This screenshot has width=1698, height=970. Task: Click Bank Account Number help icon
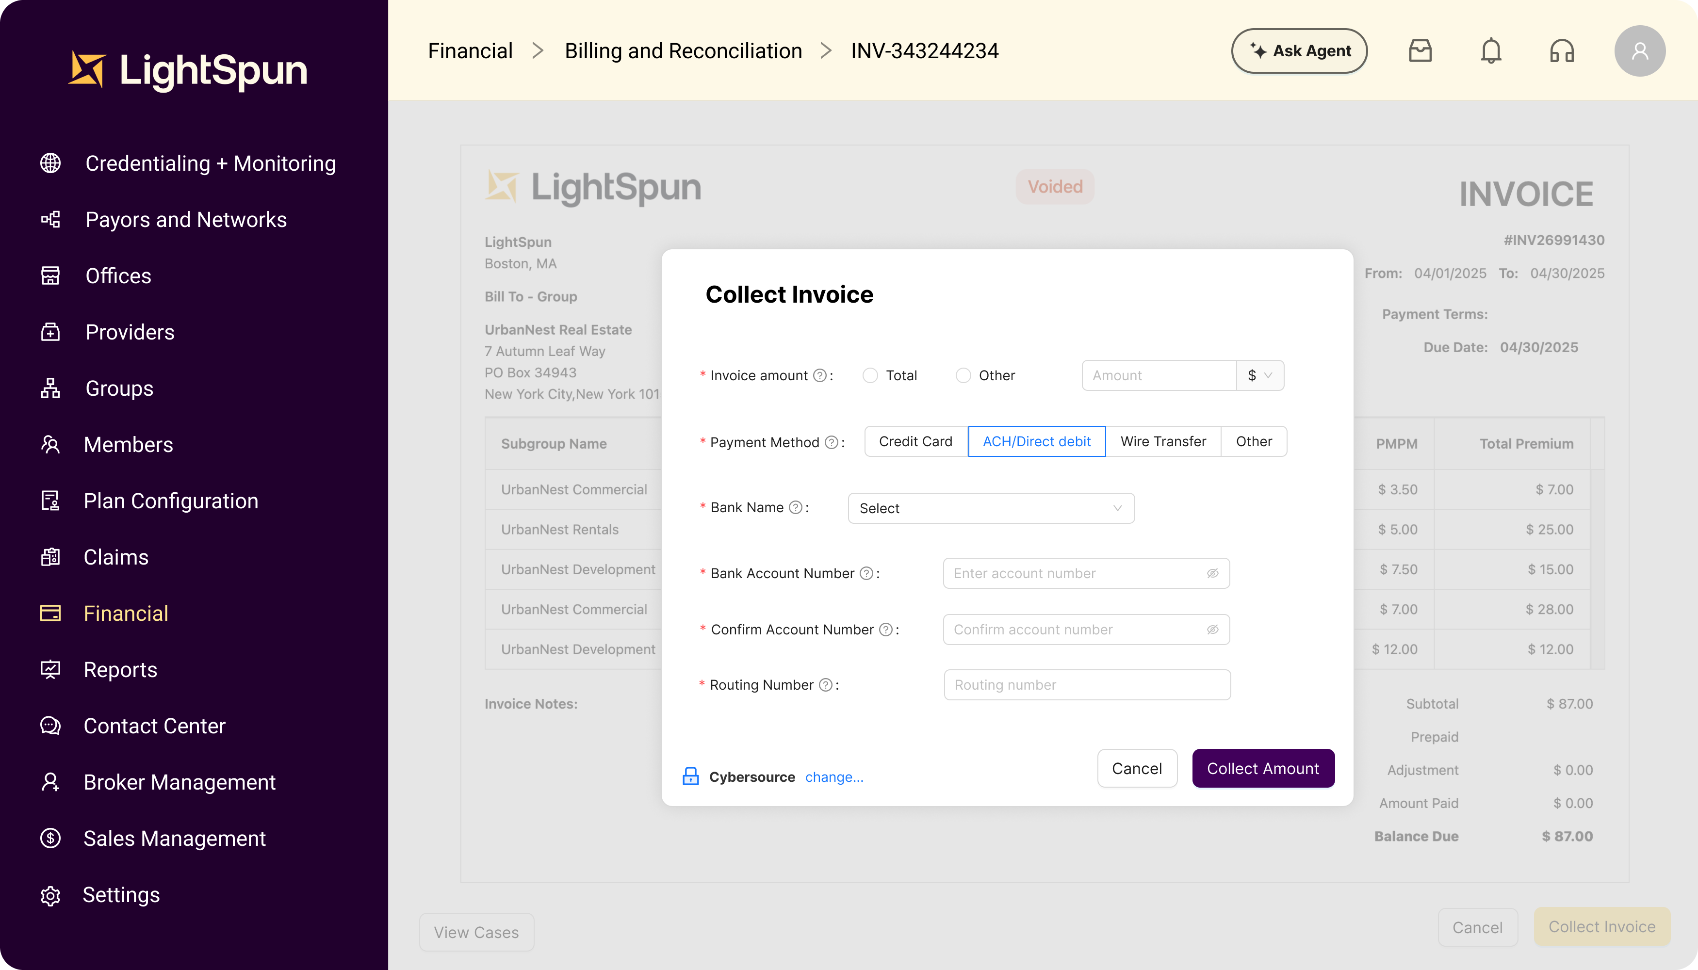(x=865, y=574)
